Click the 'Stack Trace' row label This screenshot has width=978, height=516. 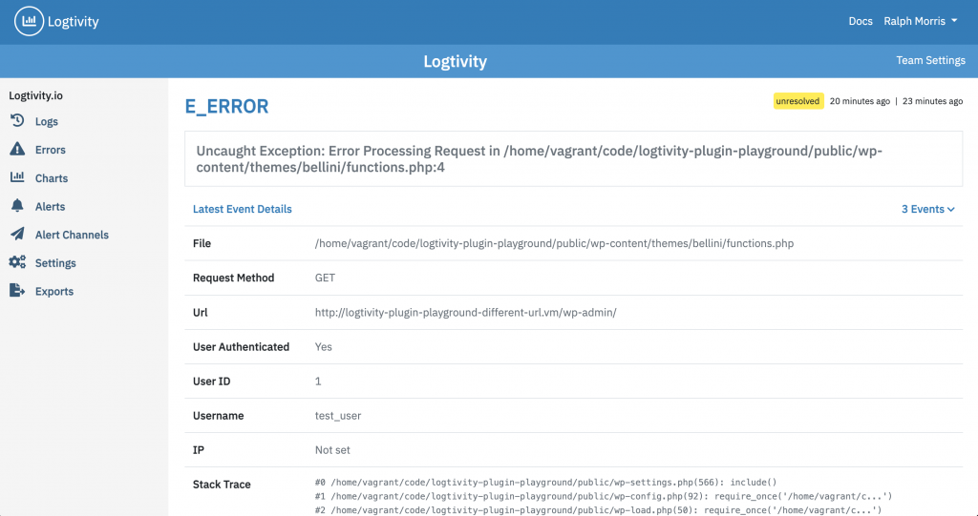[222, 485]
